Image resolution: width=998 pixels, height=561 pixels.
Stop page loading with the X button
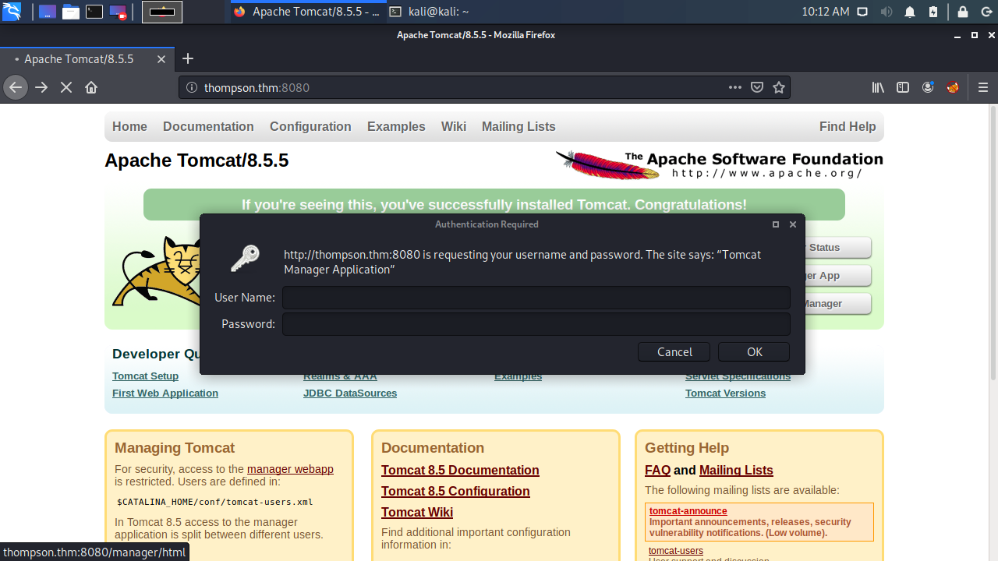66,87
